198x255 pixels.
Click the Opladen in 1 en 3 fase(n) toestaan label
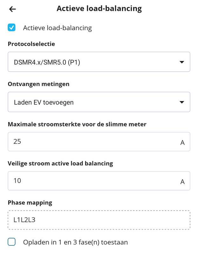[75, 242]
